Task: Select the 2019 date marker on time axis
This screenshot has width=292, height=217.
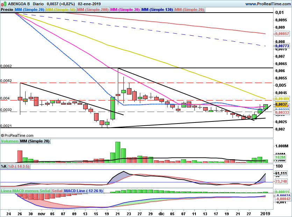Action: (x=265, y=214)
